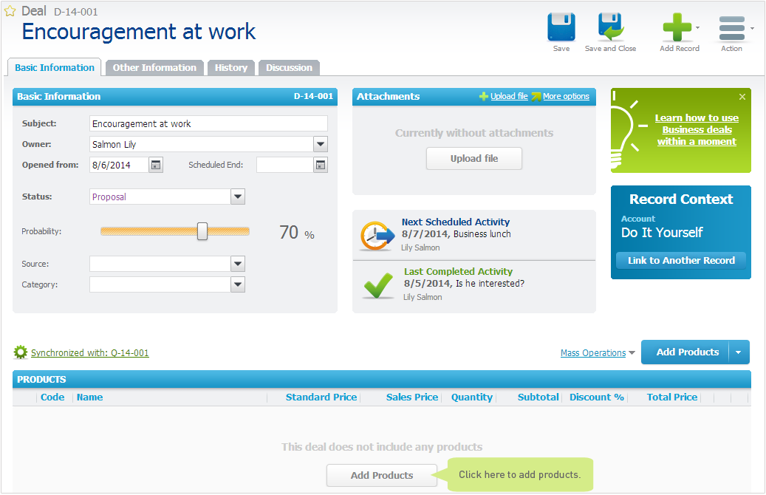Click blue Add Products button

coord(685,352)
